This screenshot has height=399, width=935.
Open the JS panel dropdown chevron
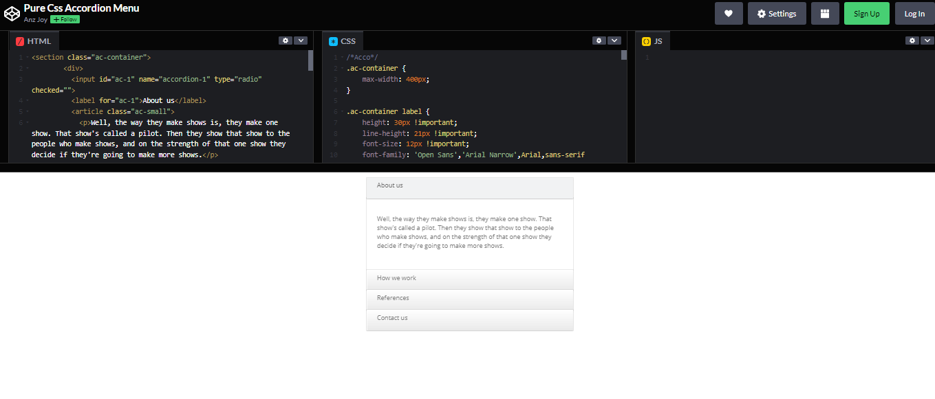tap(927, 41)
